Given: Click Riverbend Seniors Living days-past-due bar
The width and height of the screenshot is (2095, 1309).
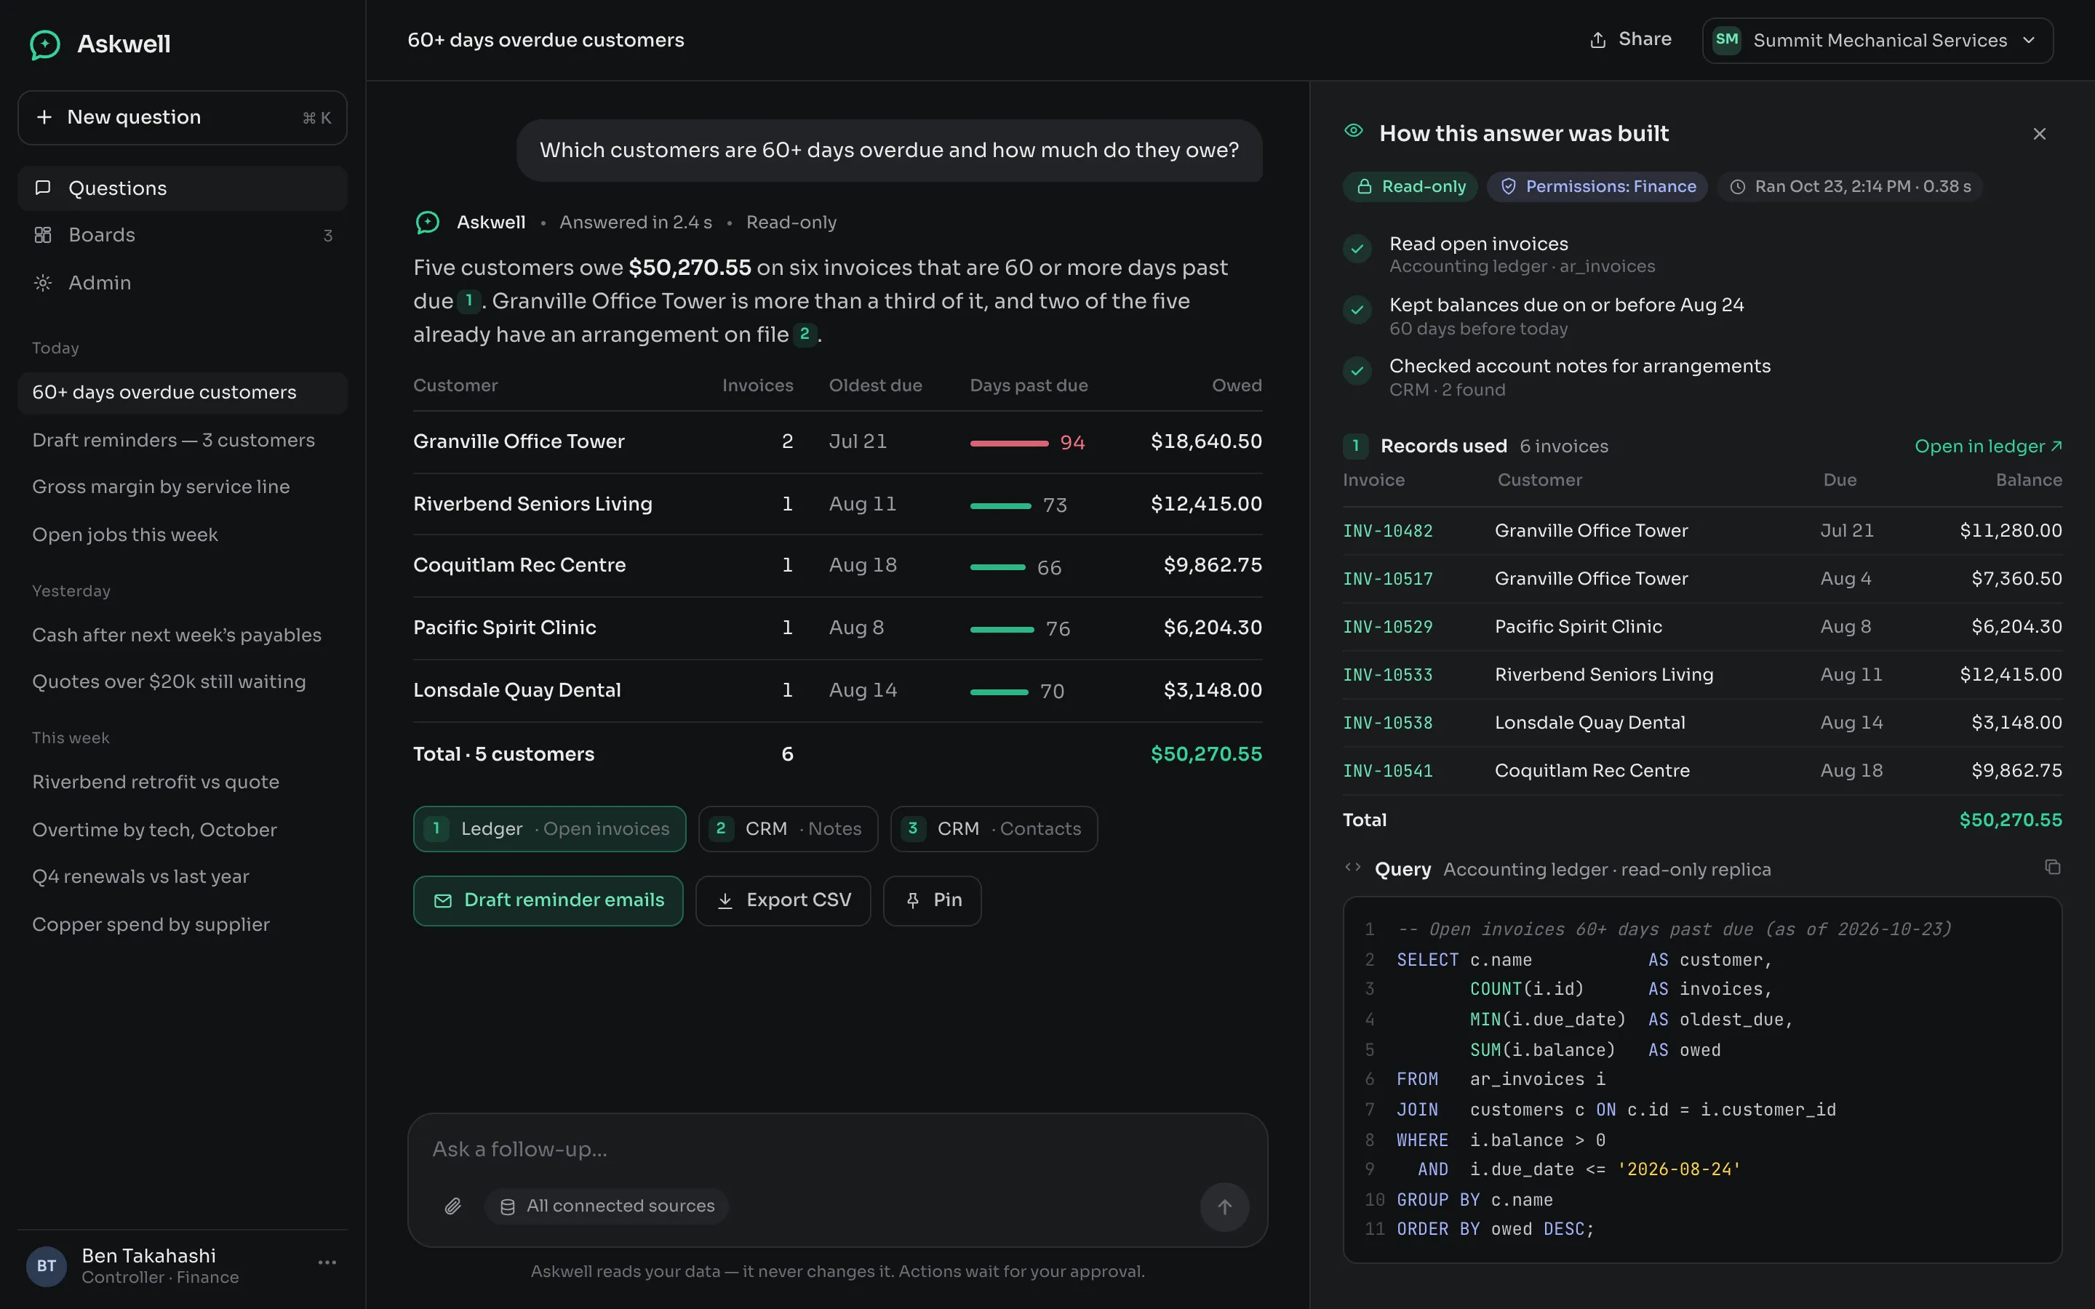Looking at the screenshot, I should click(x=1000, y=505).
